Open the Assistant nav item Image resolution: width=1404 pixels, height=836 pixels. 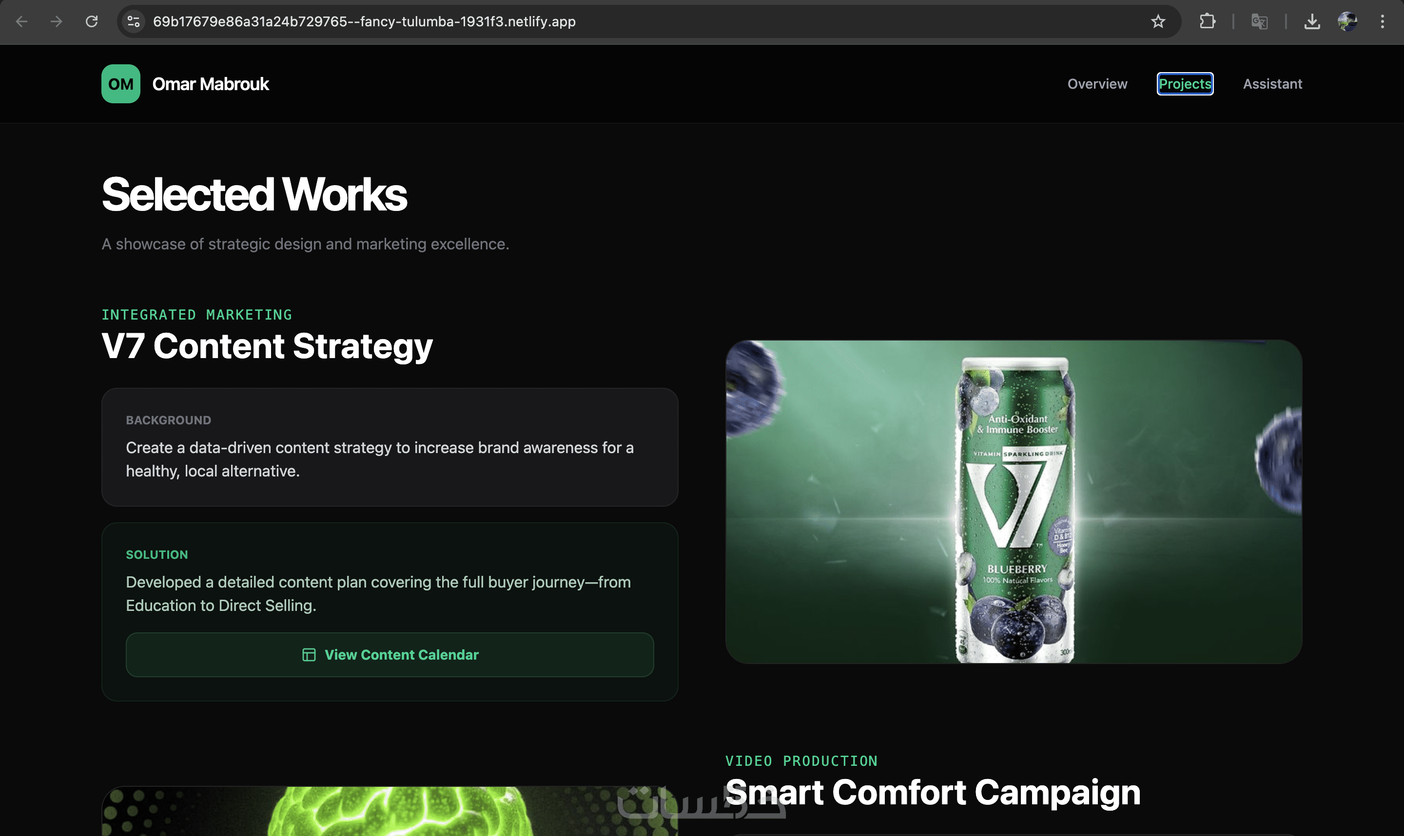pos(1272,84)
